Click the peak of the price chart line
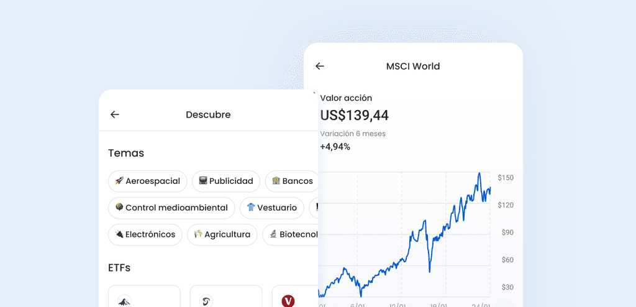636x307 pixels. [x=479, y=173]
